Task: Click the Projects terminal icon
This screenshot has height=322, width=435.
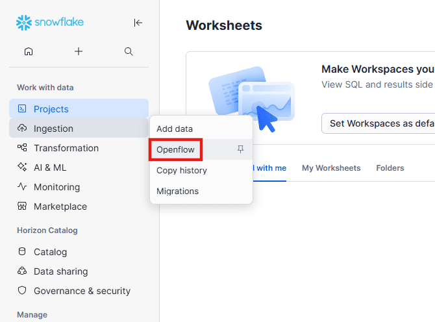Action: point(22,108)
